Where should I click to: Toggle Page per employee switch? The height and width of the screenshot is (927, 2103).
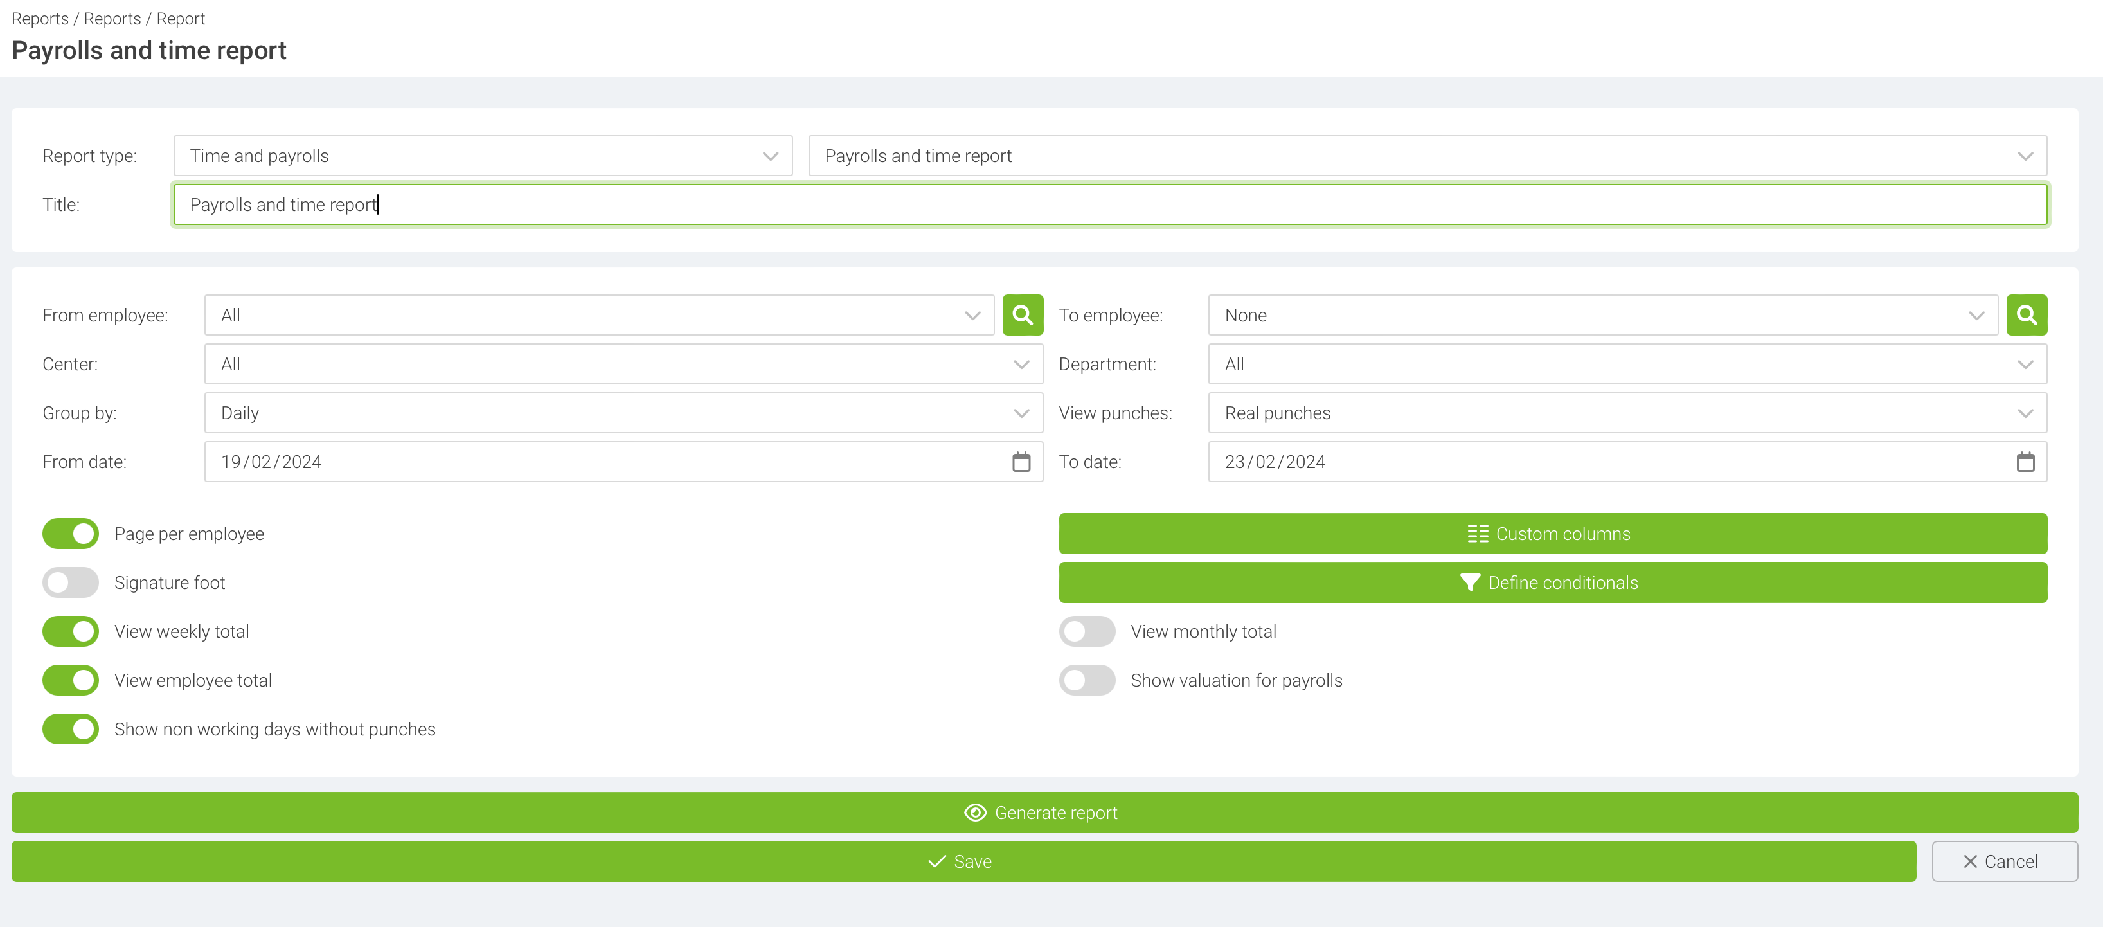(70, 534)
